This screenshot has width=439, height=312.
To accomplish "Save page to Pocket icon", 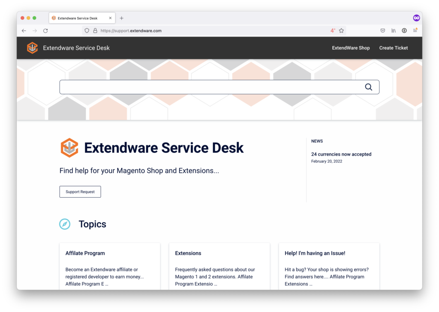I will point(383,30).
